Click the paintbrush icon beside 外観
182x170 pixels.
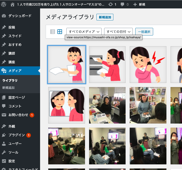click(4, 126)
